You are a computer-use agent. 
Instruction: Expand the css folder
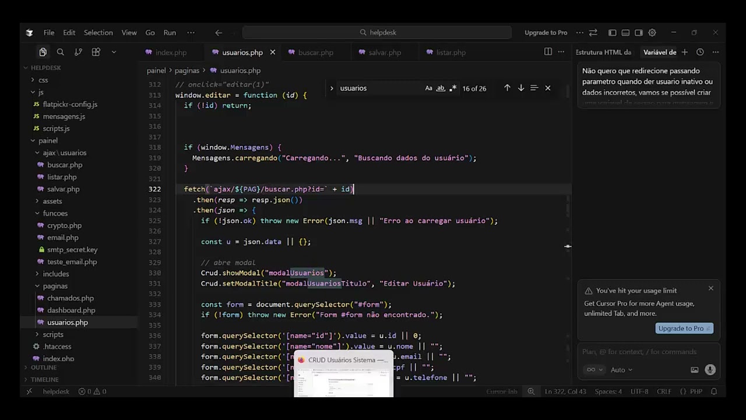point(43,80)
